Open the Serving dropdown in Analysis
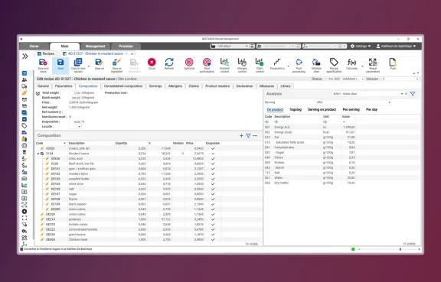The height and width of the screenshot is (282, 441). (x=353, y=102)
